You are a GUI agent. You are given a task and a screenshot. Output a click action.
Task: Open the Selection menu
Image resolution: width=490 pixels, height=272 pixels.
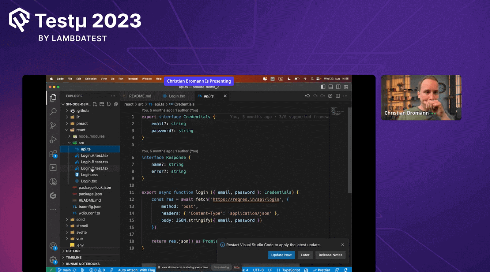point(91,79)
